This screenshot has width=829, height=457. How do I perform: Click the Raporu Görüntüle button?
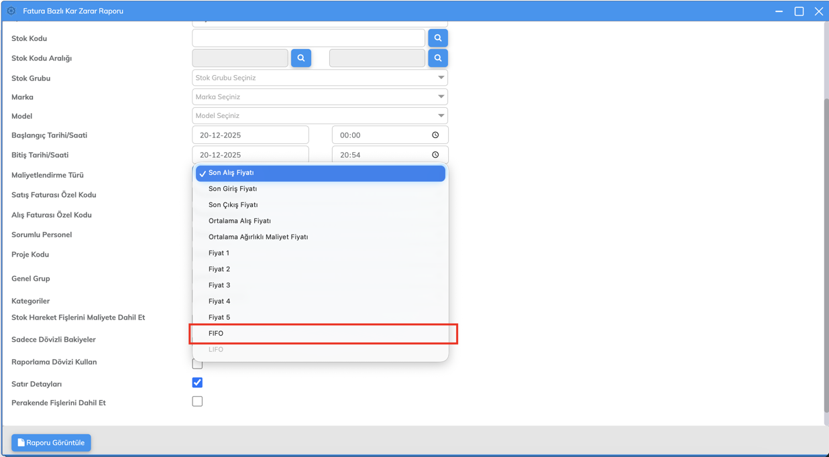coord(51,442)
